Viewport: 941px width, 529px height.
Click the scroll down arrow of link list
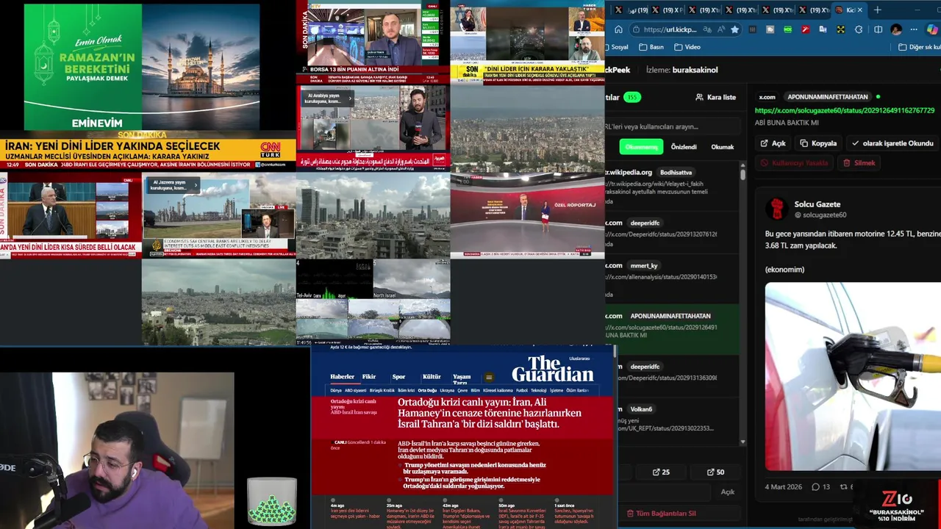click(x=743, y=442)
